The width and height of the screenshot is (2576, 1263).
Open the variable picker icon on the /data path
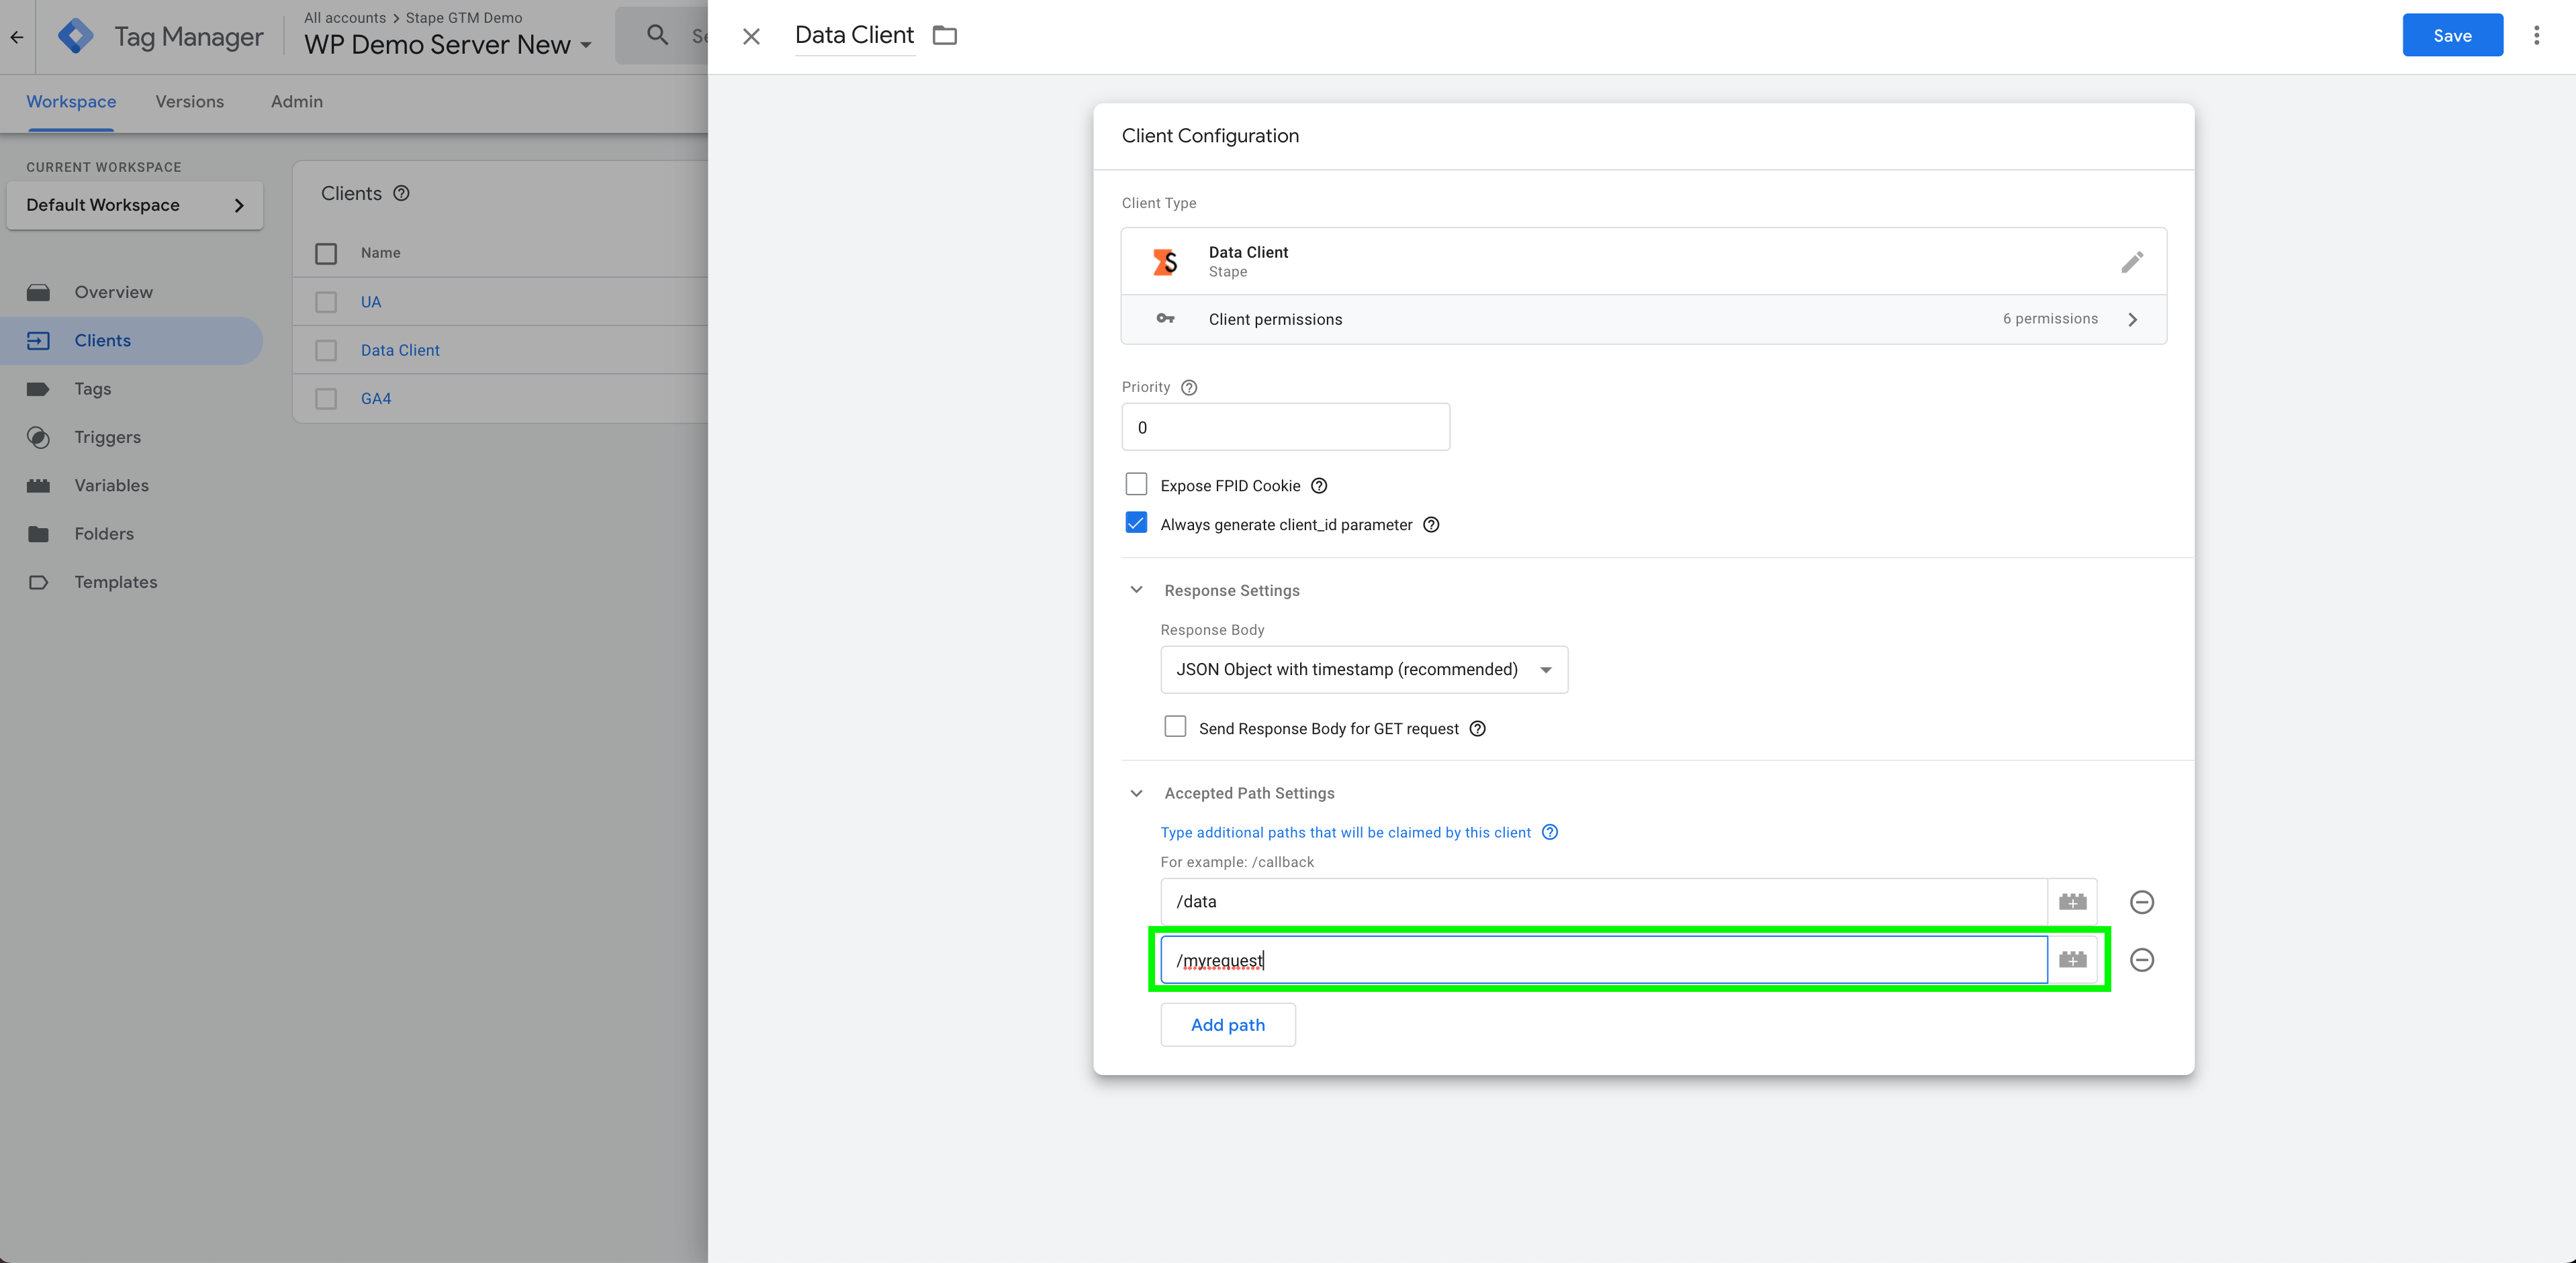coord(2072,901)
